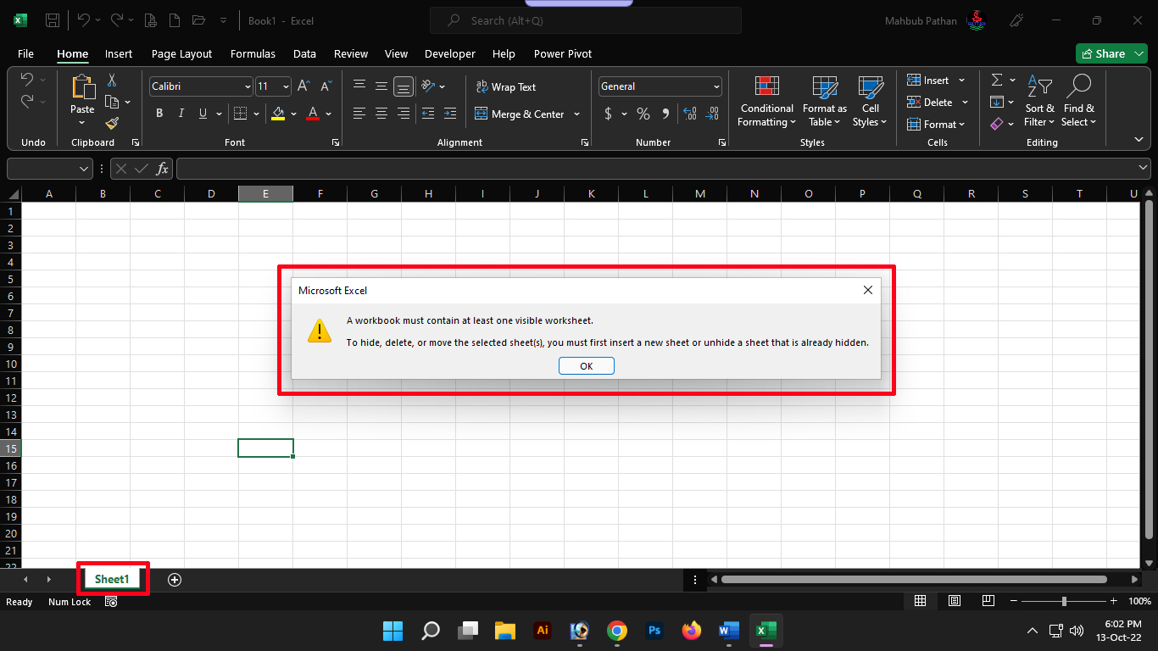Add a new sheet with plus icon
The width and height of the screenshot is (1158, 651).
click(175, 580)
